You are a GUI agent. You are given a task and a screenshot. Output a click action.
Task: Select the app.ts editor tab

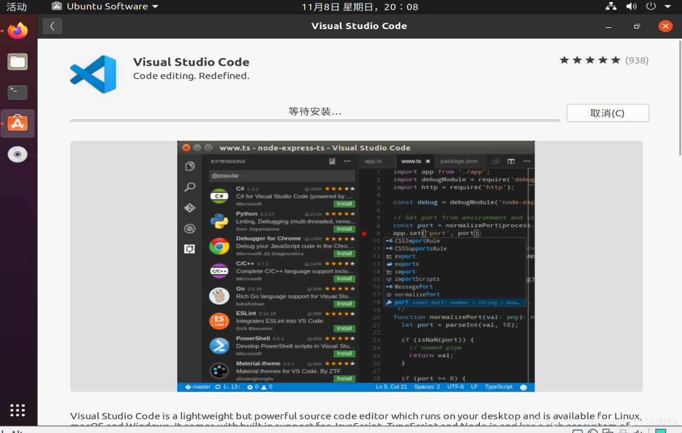pos(373,161)
